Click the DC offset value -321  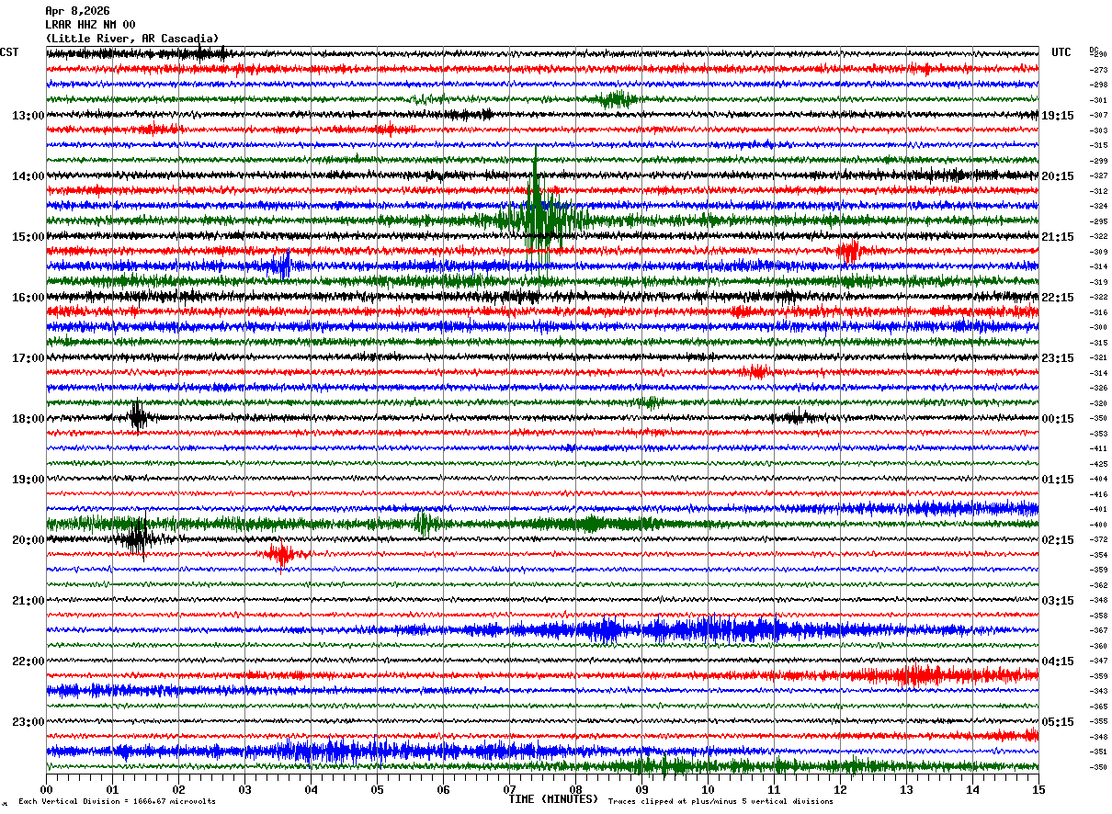coord(1098,358)
